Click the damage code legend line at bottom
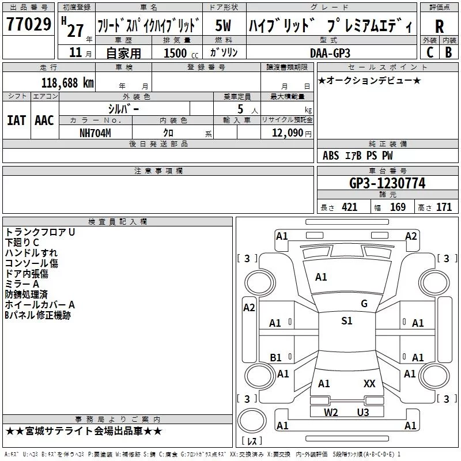The image size is (461, 461). [x=202, y=454]
